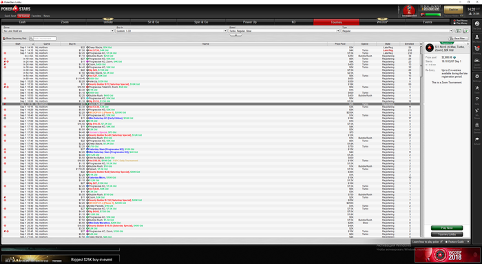This screenshot has height=264, width=482.
Task: Click the Save Filter button
Action: pyautogui.click(x=459, y=39)
